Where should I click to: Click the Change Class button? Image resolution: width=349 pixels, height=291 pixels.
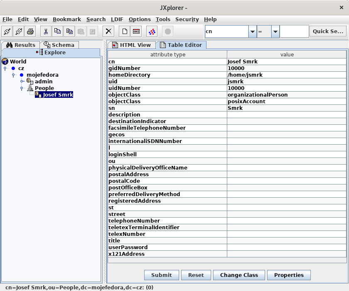click(x=239, y=275)
